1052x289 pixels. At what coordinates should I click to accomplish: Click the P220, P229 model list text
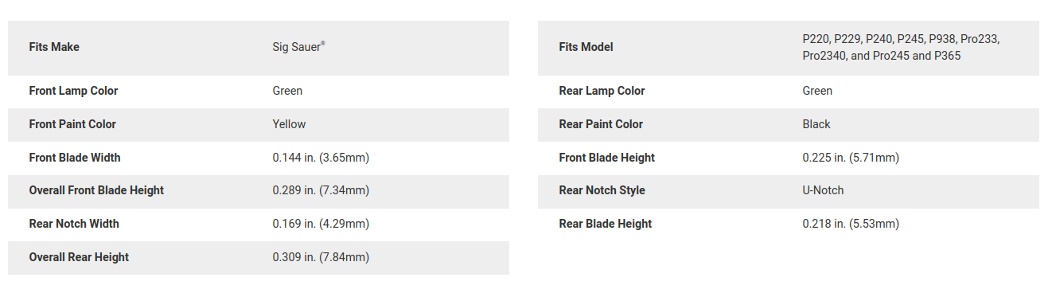tap(901, 47)
